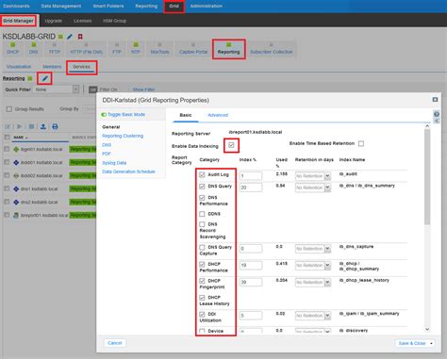Open the Save & Close dropdown arrow
447x359 pixels.
coord(431,343)
